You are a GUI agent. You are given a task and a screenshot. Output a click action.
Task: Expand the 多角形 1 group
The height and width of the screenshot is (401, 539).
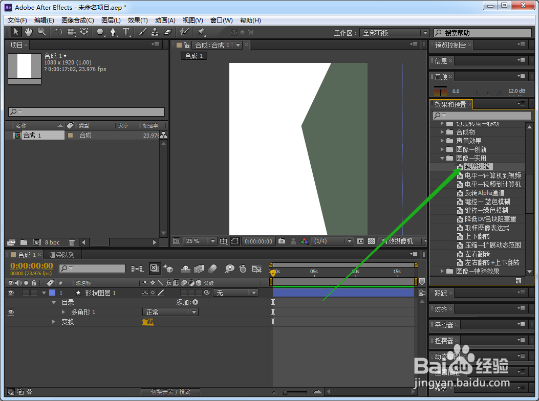point(63,312)
